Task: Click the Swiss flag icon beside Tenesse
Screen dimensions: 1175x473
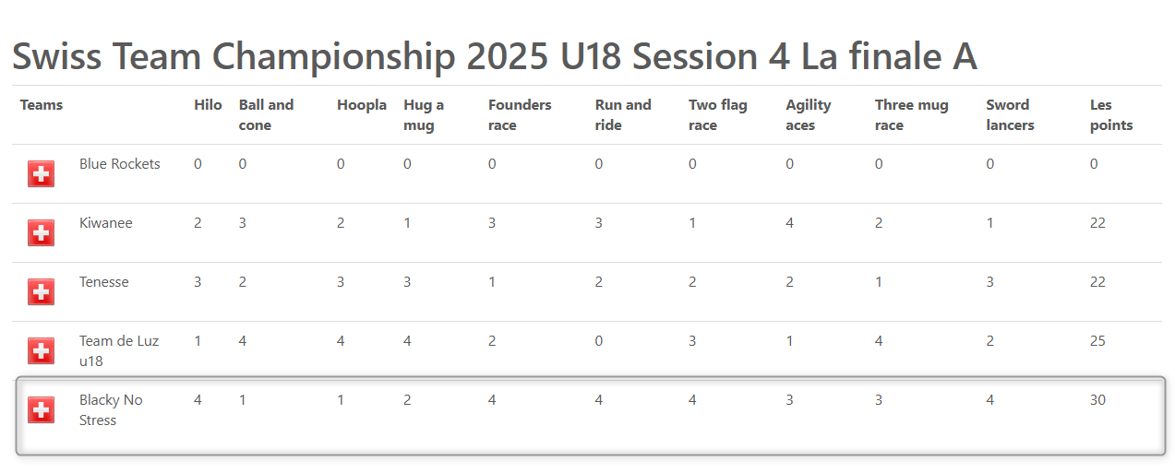Action: coord(41,291)
